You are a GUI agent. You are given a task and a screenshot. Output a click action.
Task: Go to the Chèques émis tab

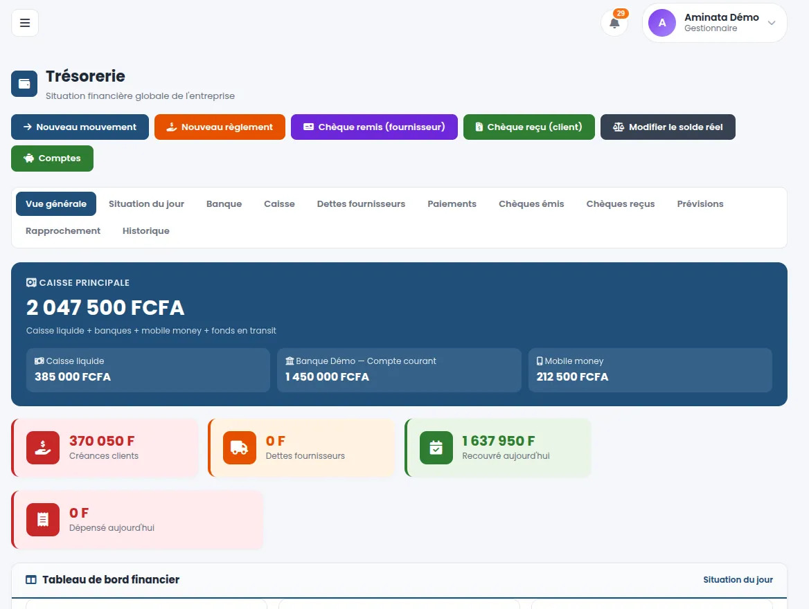[531, 203]
